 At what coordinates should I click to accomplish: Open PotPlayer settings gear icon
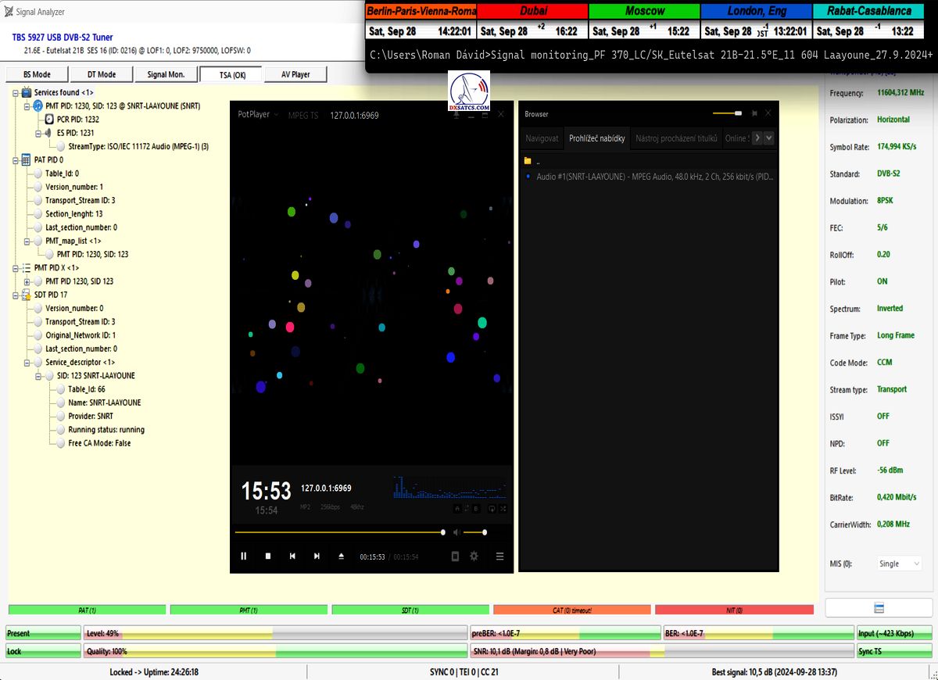pyautogui.click(x=474, y=556)
